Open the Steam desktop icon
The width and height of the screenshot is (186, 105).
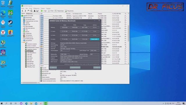pyautogui.click(x=10, y=23)
